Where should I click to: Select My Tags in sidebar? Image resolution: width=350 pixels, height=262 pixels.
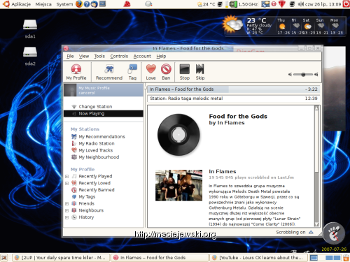[87, 196]
